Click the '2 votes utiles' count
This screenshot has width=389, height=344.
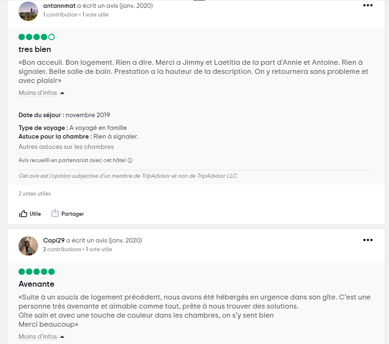tap(35, 193)
